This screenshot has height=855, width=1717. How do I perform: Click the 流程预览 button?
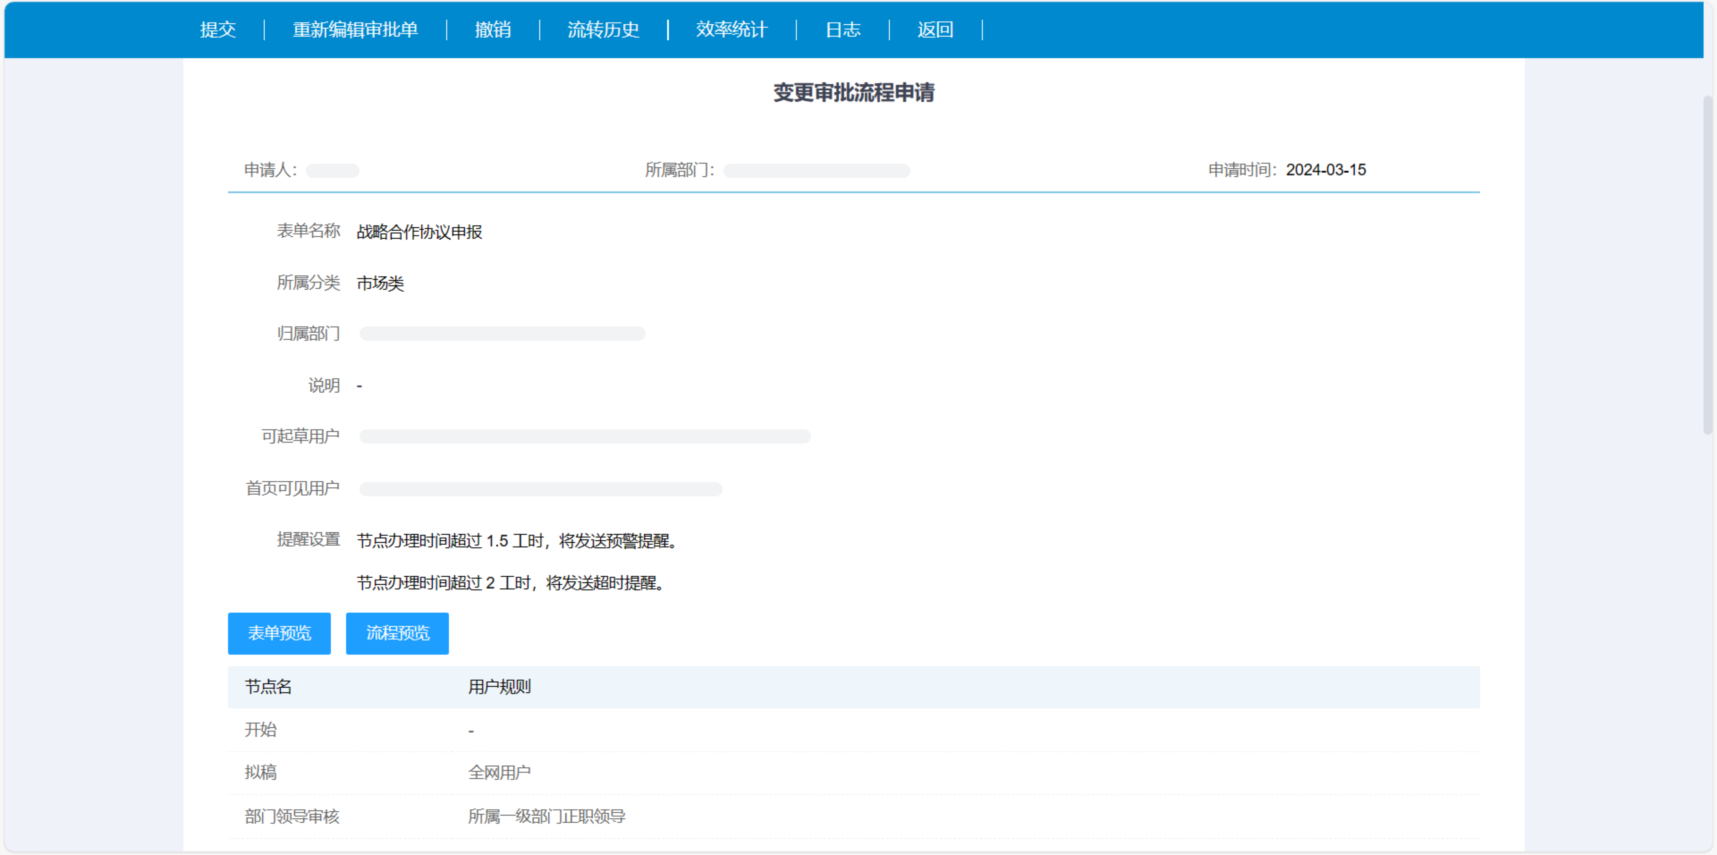tap(397, 633)
